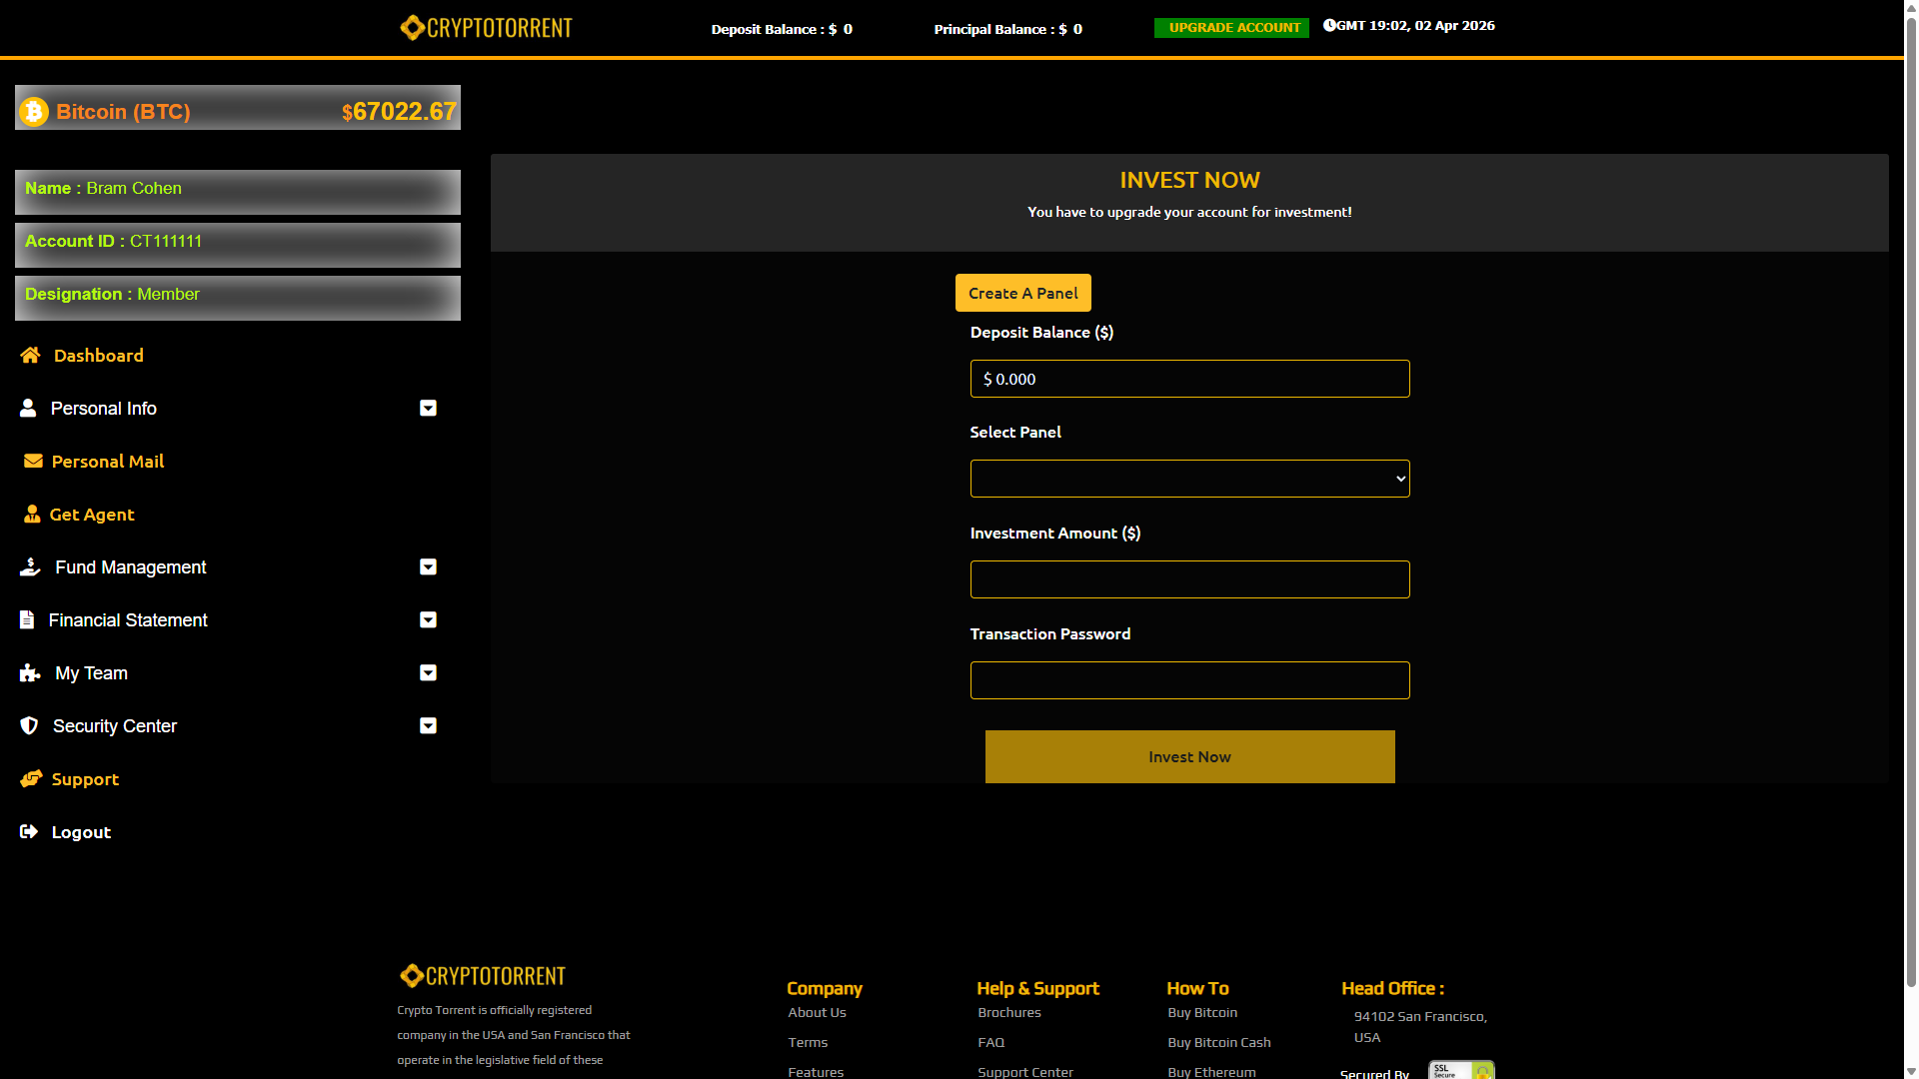Click the Bitcoin coin icon
1919x1079 pixels.
coord(34,111)
